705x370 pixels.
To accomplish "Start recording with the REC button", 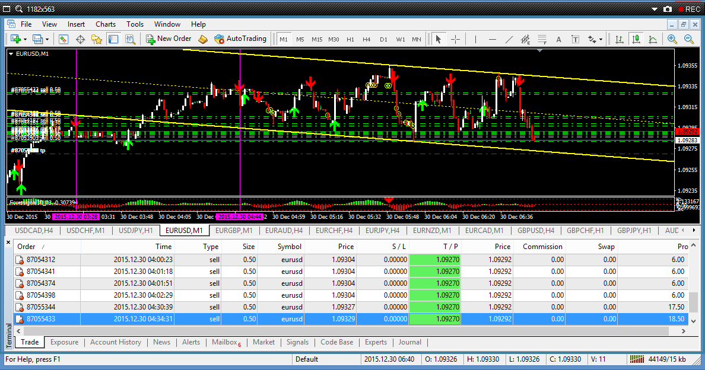I will [x=689, y=9].
